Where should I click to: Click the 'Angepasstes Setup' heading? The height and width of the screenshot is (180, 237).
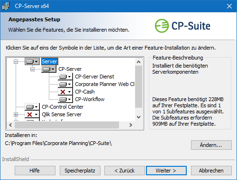34,19
